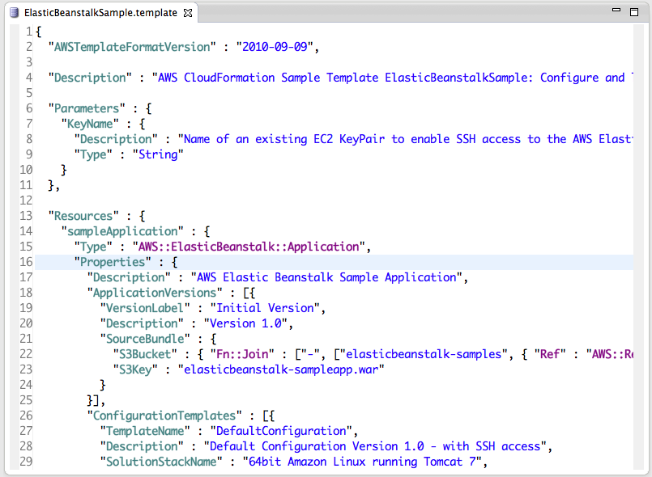The height and width of the screenshot is (477, 652).
Task: Click the "DefaultConfiguration" value
Action: pyautogui.click(x=281, y=431)
